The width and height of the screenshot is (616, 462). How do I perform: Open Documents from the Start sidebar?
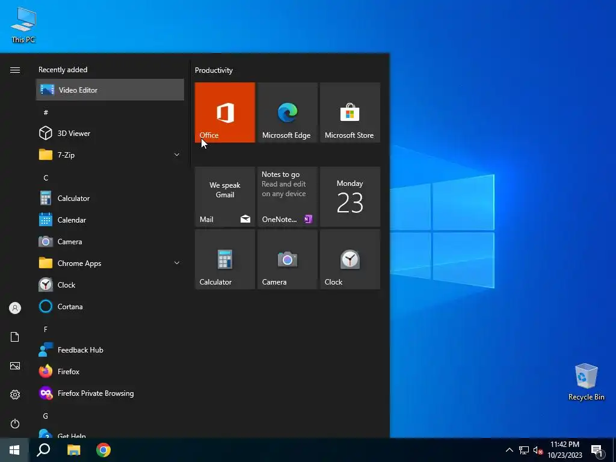pyautogui.click(x=15, y=337)
